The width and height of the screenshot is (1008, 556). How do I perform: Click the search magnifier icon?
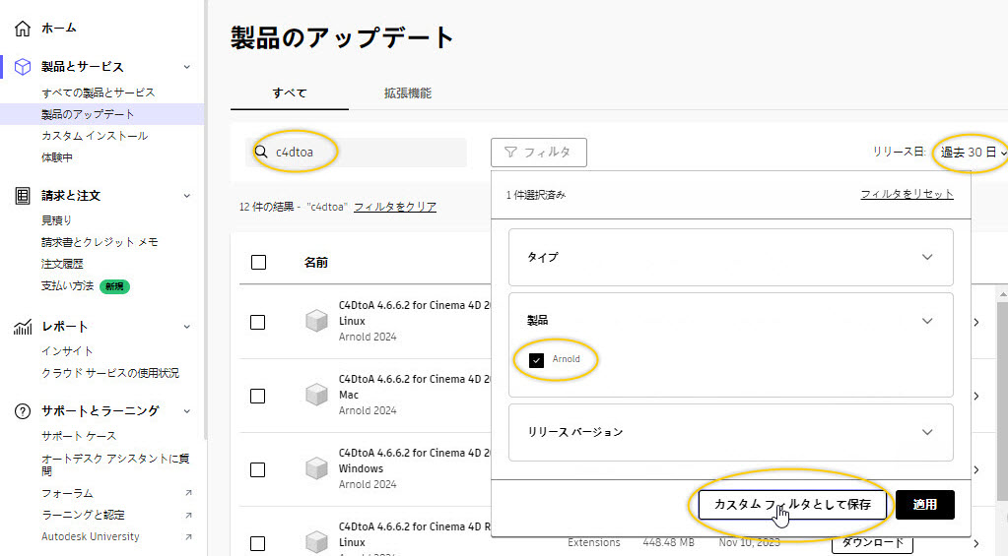261,153
